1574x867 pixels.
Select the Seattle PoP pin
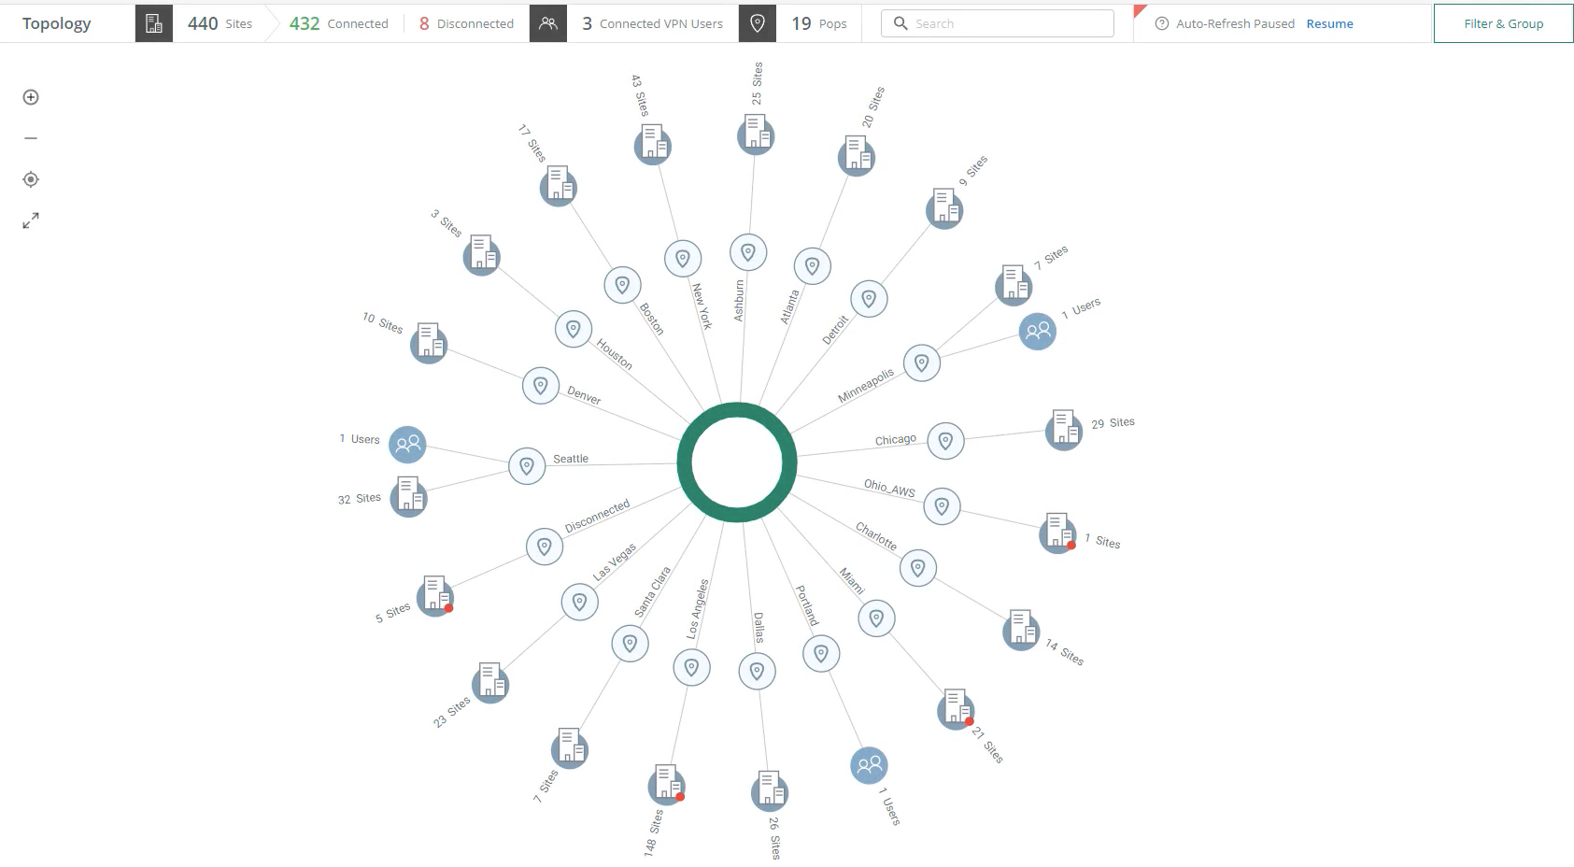527,466
